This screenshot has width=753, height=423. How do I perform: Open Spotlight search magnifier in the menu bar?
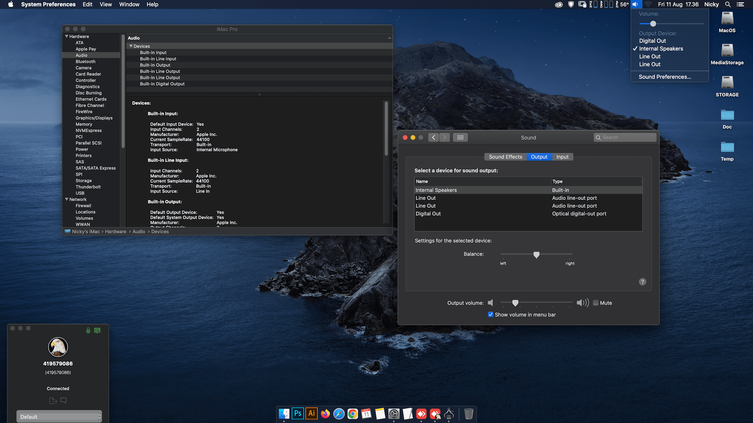pyautogui.click(x=728, y=4)
